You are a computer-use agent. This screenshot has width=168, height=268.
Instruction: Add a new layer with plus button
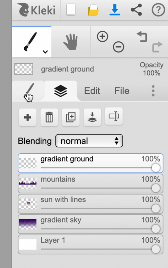(x=28, y=117)
